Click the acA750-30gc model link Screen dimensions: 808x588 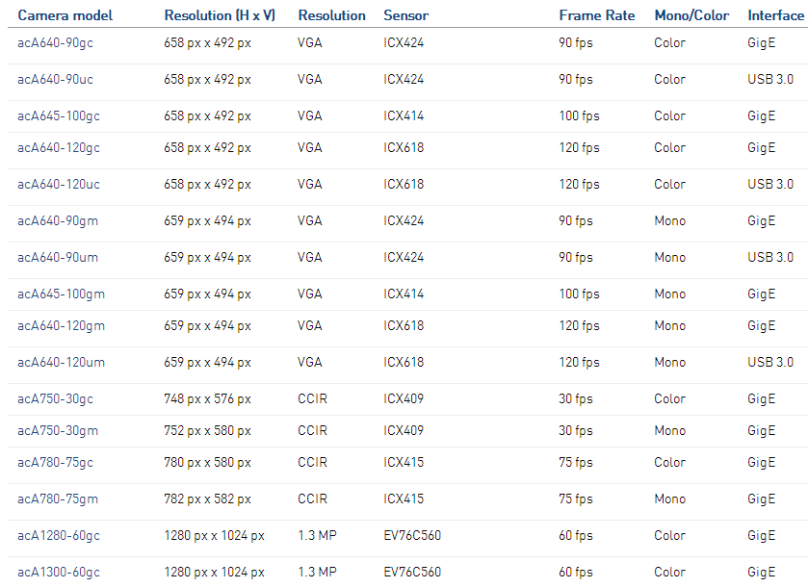tap(56, 399)
